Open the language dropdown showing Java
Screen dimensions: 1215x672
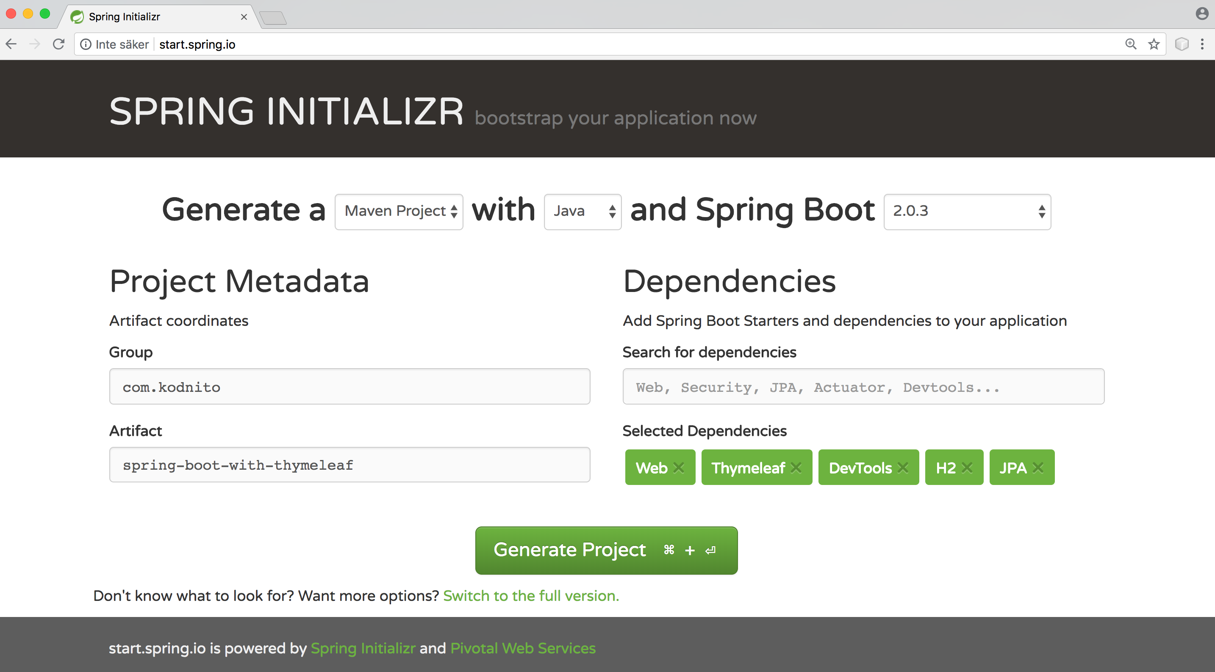point(583,211)
